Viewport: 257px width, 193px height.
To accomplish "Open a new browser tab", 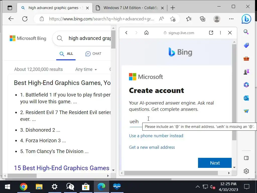I will [x=173, y=8].
